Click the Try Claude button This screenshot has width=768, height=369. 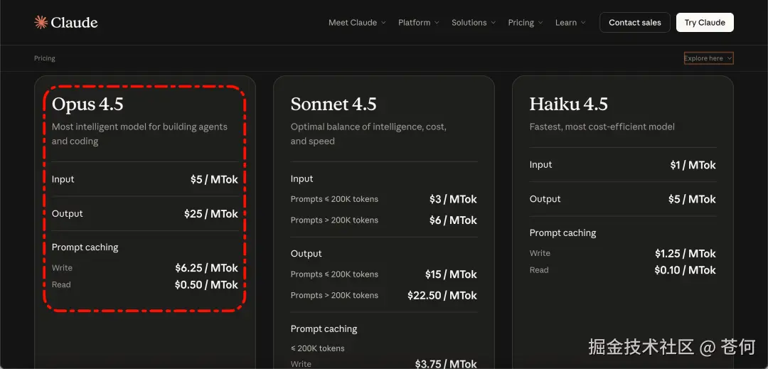point(705,23)
